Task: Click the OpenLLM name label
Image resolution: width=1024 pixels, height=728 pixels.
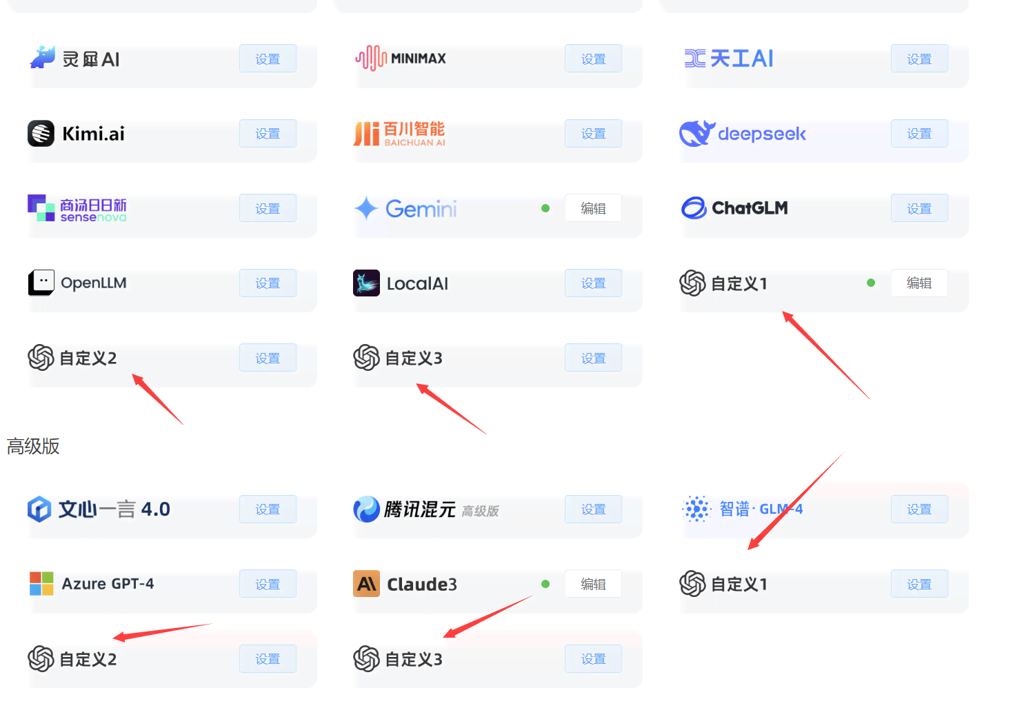Action: coord(94,283)
